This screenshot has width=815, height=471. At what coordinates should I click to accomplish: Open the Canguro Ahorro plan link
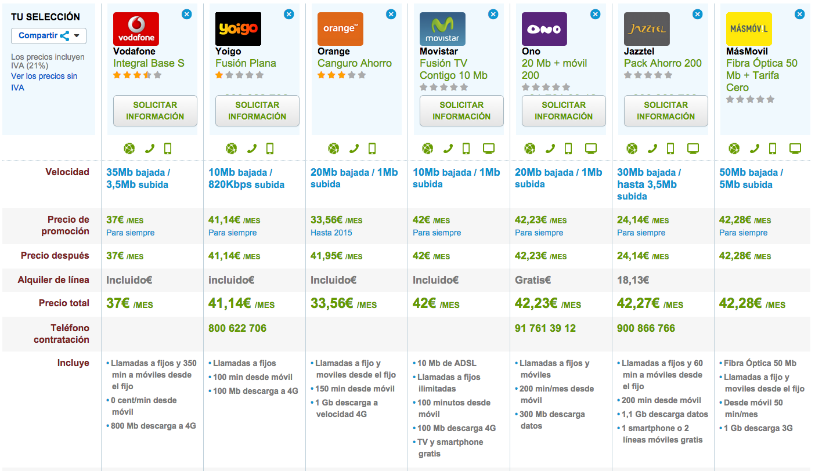(355, 63)
